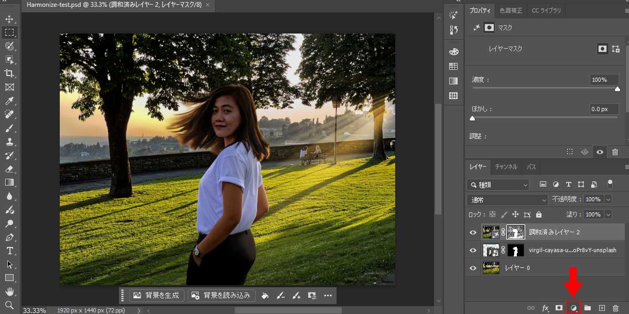Click the fill bucket icon in taskbar
Image resolution: width=629 pixels, height=314 pixels.
(x=265, y=295)
